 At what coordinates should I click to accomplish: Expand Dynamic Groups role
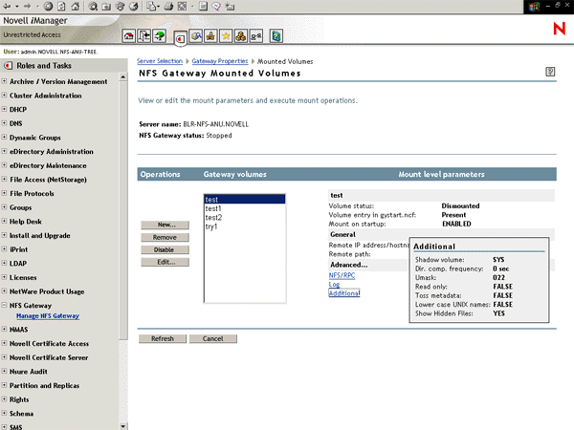coord(4,137)
